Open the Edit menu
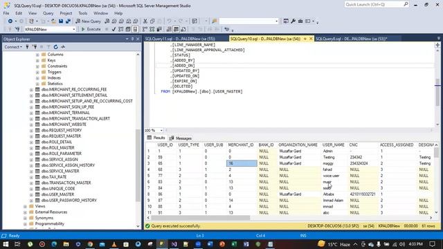The width and height of the screenshot is (443, 249). [19, 13]
